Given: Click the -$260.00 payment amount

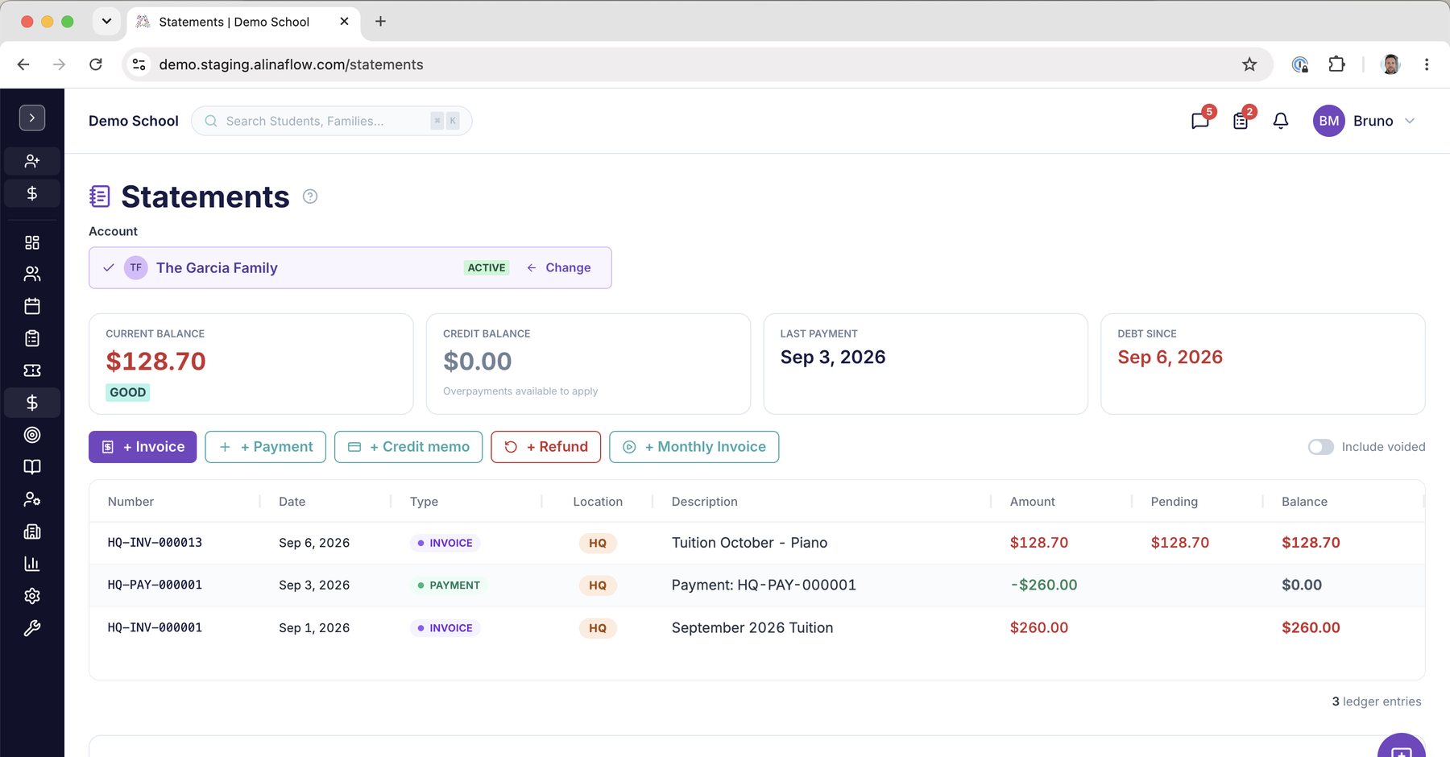Looking at the screenshot, I should click(1043, 585).
